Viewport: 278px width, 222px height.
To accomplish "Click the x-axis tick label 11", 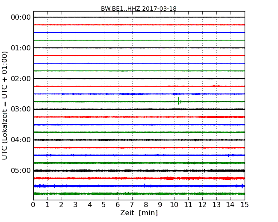I will click(x=188, y=205).
